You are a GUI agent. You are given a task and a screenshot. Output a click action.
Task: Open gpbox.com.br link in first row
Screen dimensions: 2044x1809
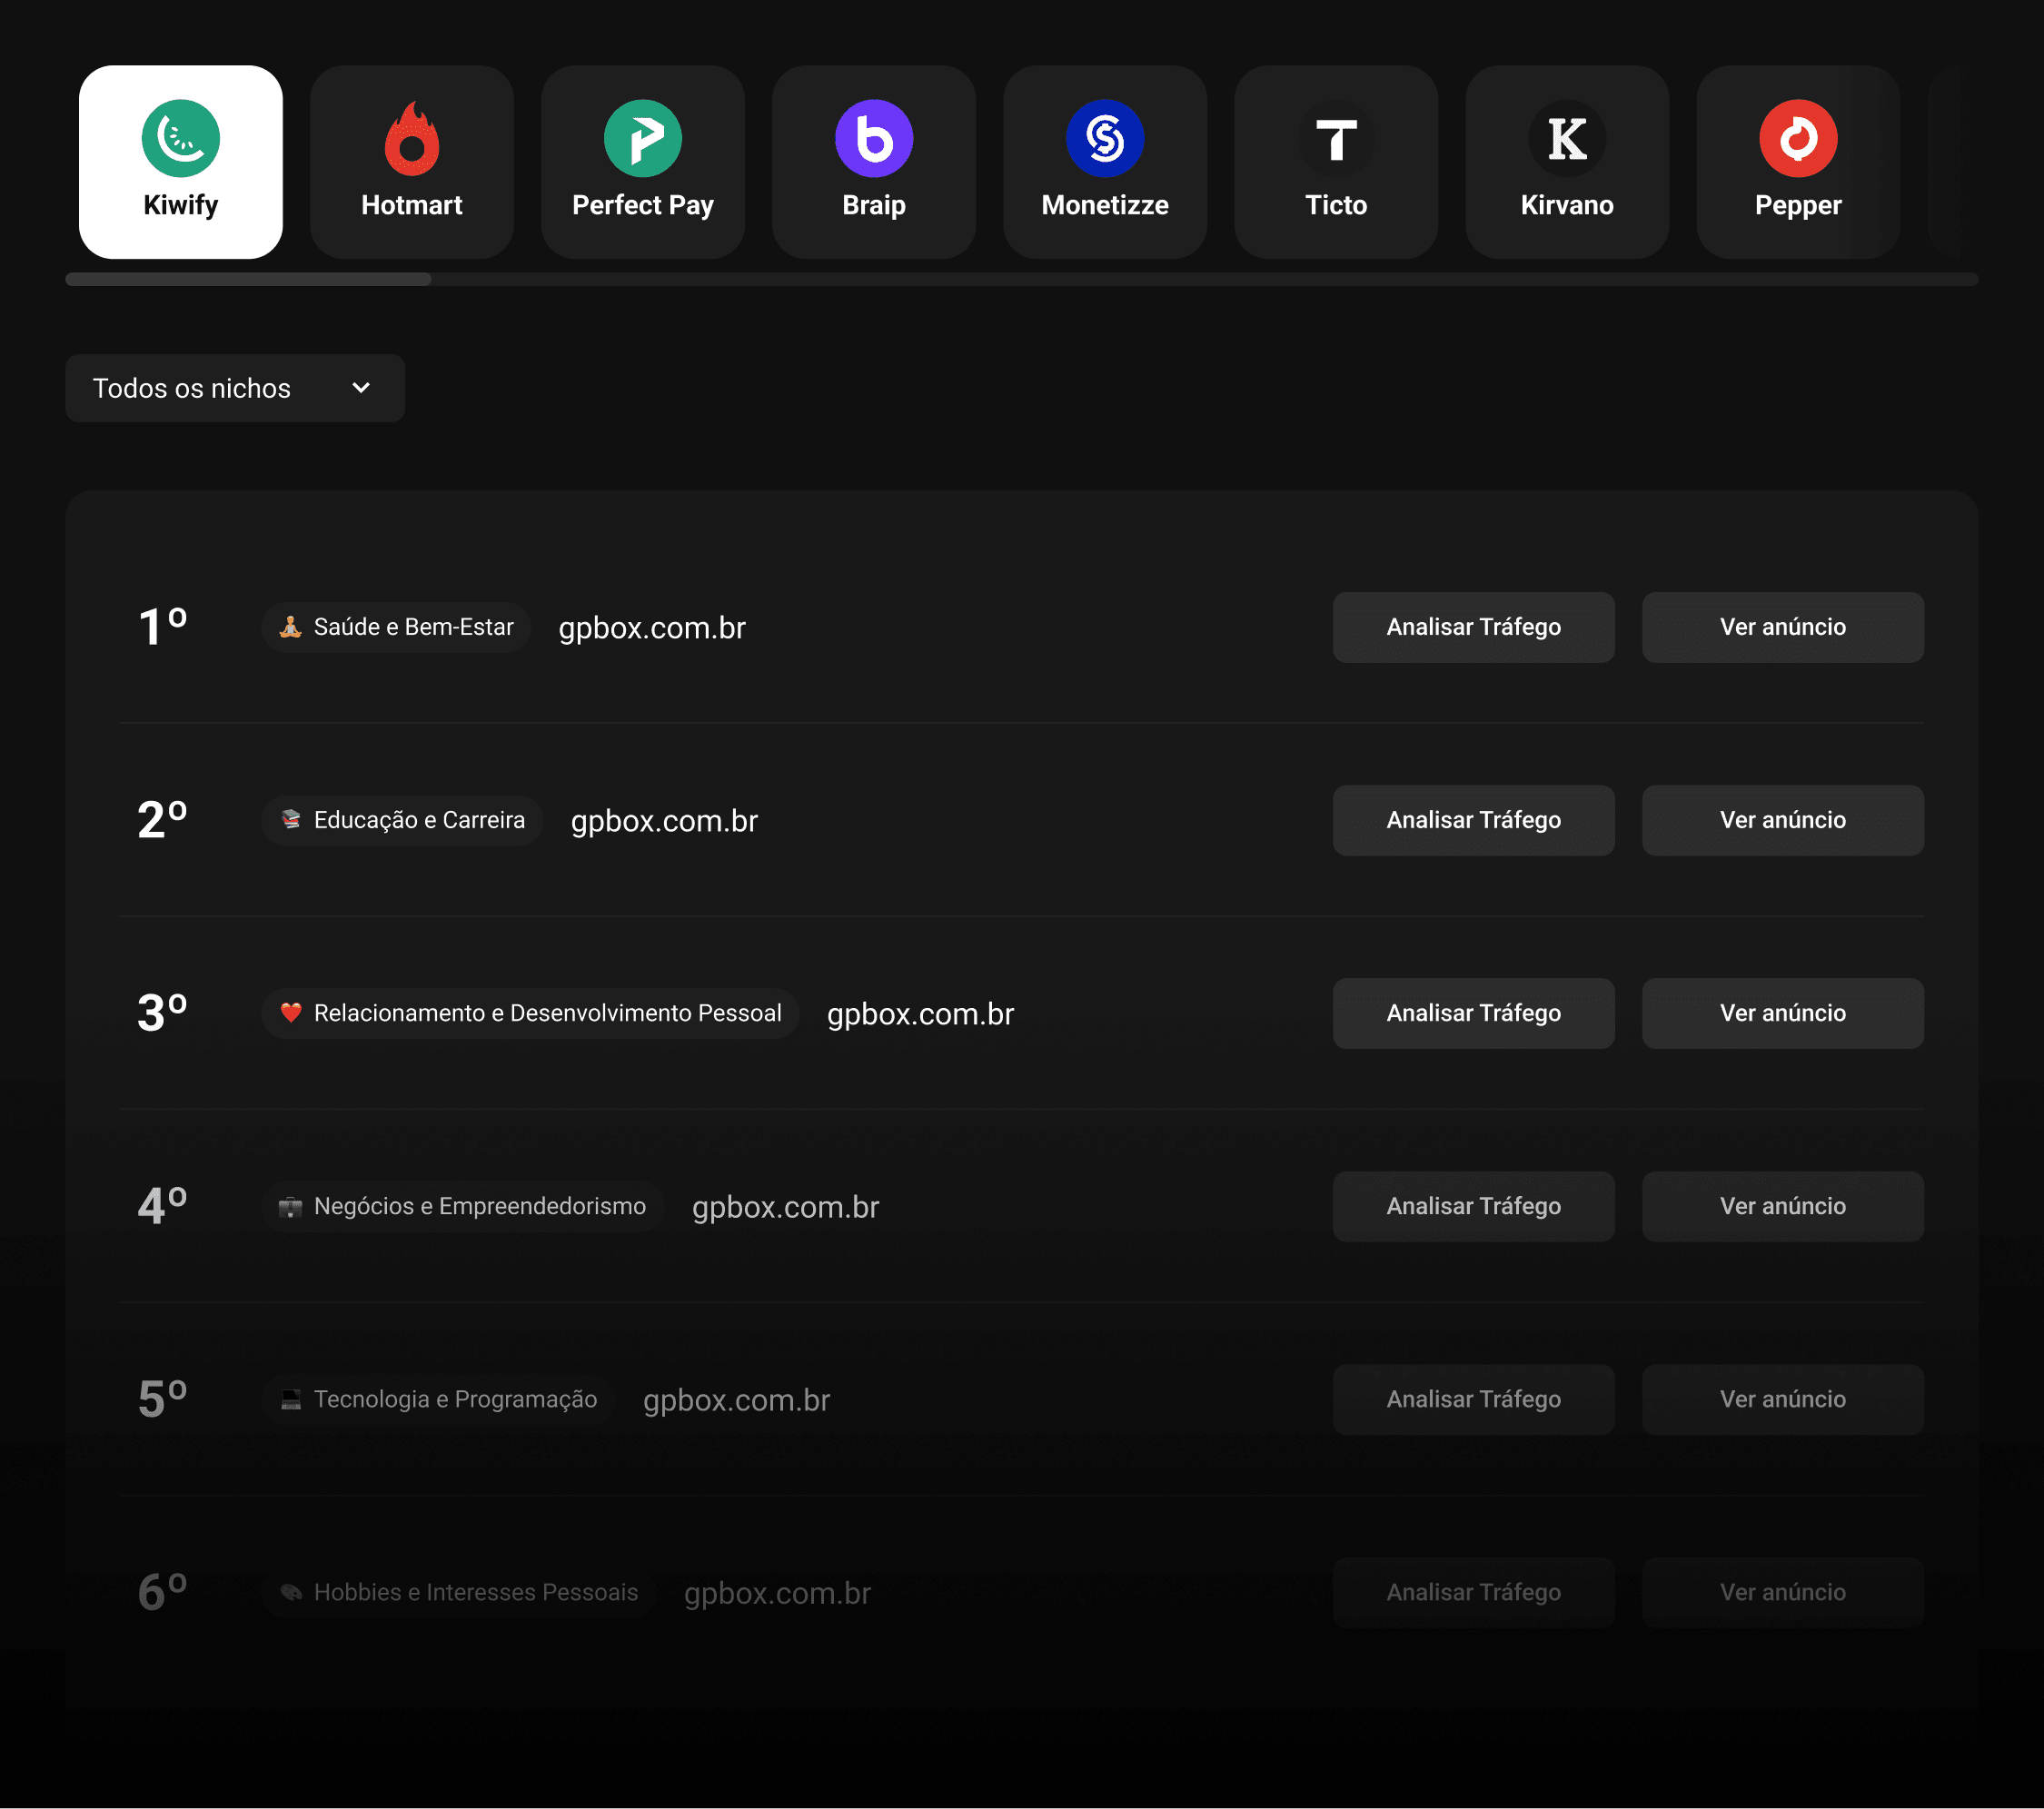click(x=651, y=628)
